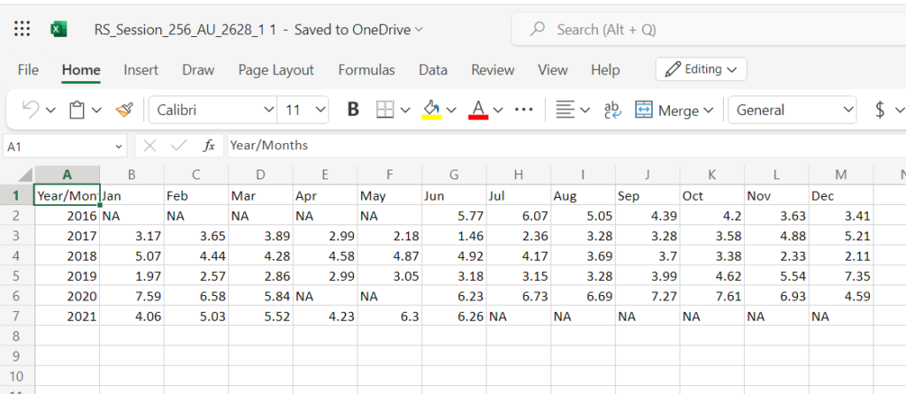The width and height of the screenshot is (906, 394).
Task: Select column M header
Action: pyautogui.click(x=841, y=175)
